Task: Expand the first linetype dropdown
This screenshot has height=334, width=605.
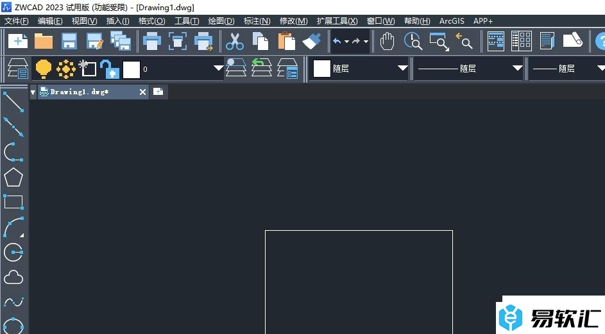Action: point(517,68)
